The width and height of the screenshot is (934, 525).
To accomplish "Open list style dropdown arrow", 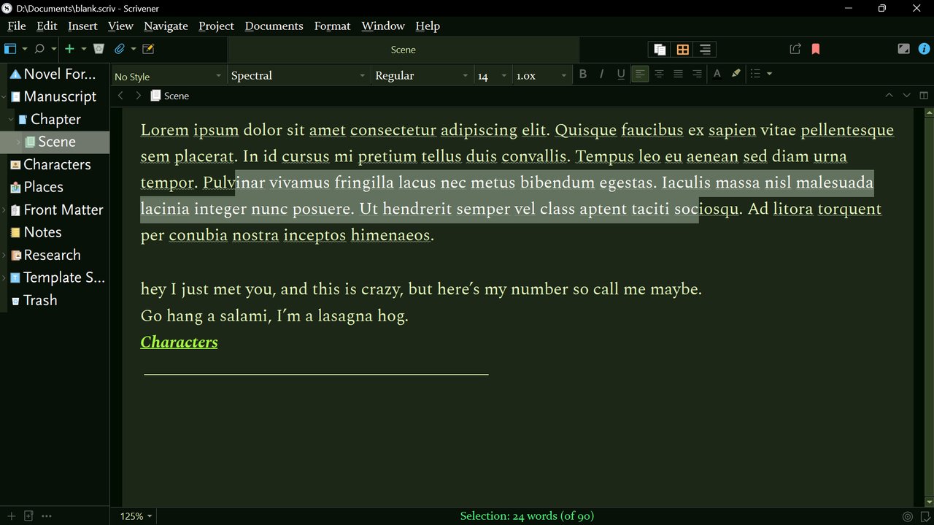I will coord(769,74).
